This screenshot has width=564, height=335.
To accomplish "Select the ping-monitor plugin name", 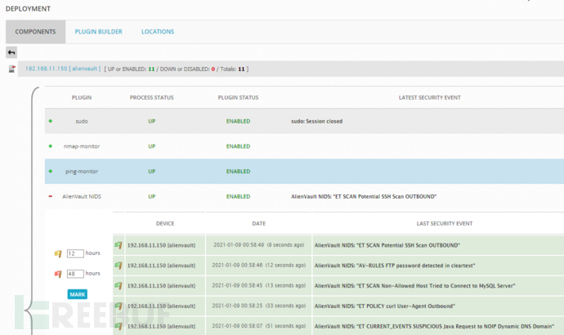I will 82,172.
